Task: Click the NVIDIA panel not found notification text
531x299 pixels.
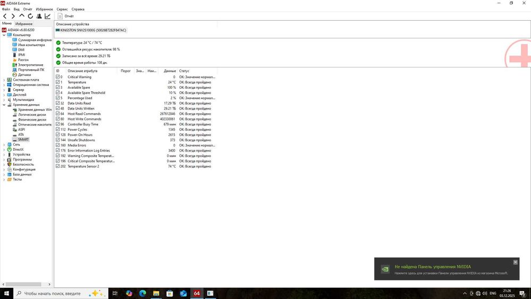Action: tap(432, 267)
